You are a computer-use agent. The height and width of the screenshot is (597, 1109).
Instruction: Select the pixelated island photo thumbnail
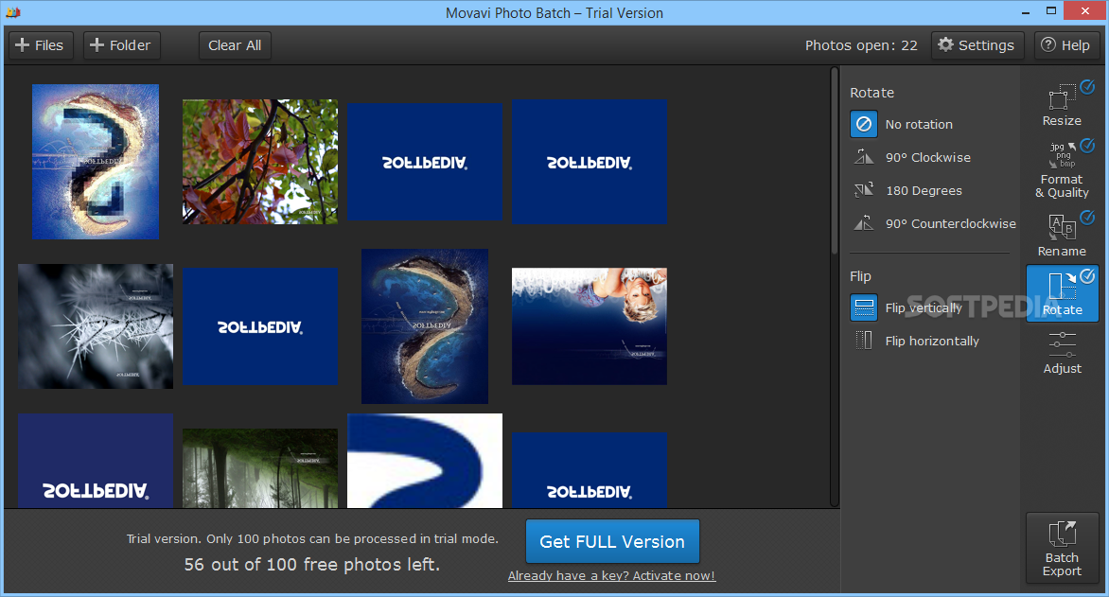tap(96, 161)
